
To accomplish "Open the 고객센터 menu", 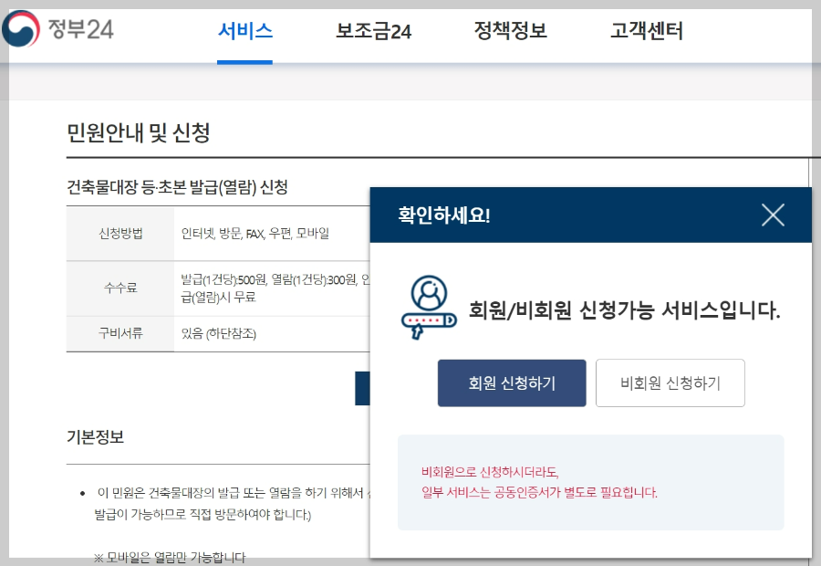I will coord(645,30).
